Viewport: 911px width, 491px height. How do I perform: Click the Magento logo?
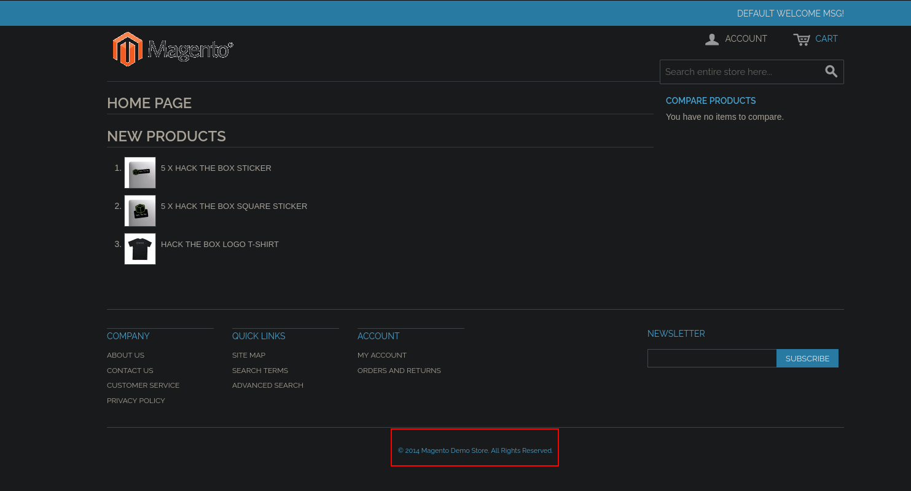tap(173, 49)
